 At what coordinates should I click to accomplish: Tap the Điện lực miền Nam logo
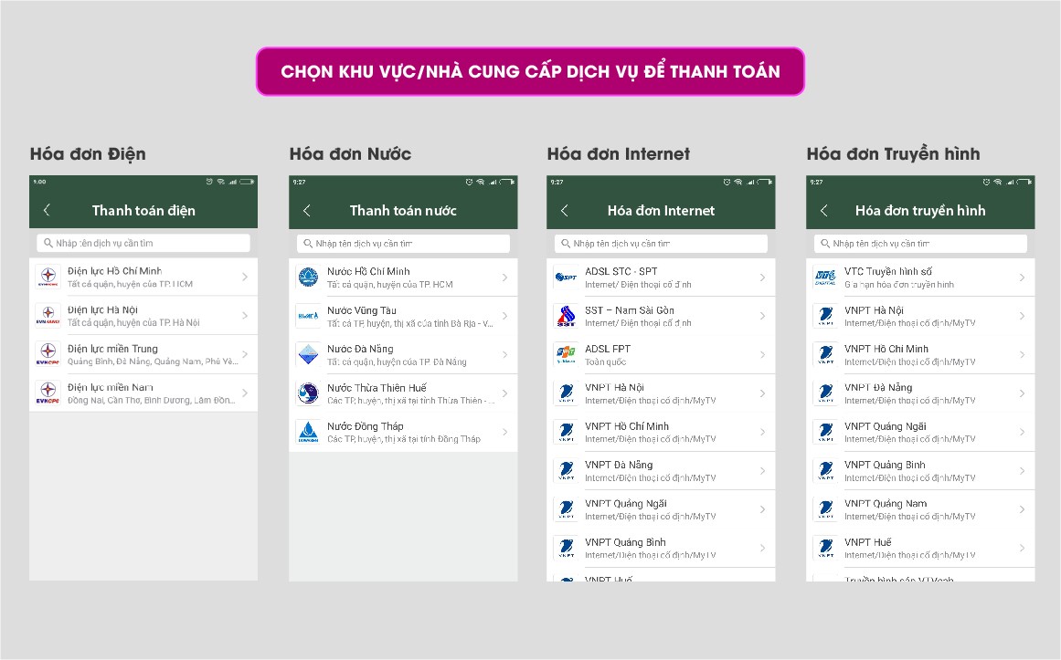(x=48, y=393)
